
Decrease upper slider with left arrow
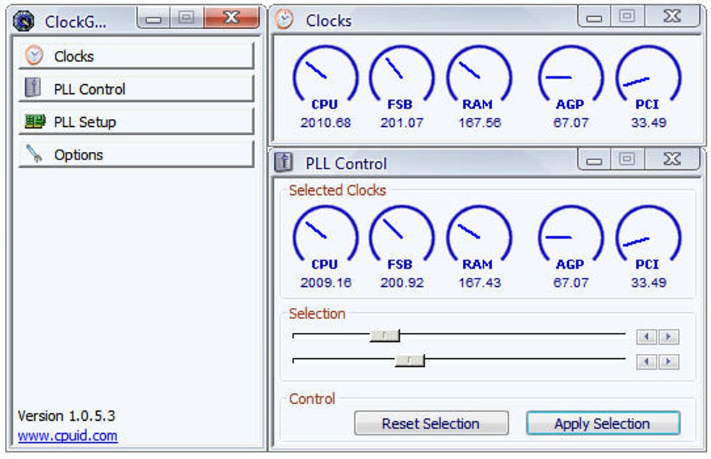point(647,336)
